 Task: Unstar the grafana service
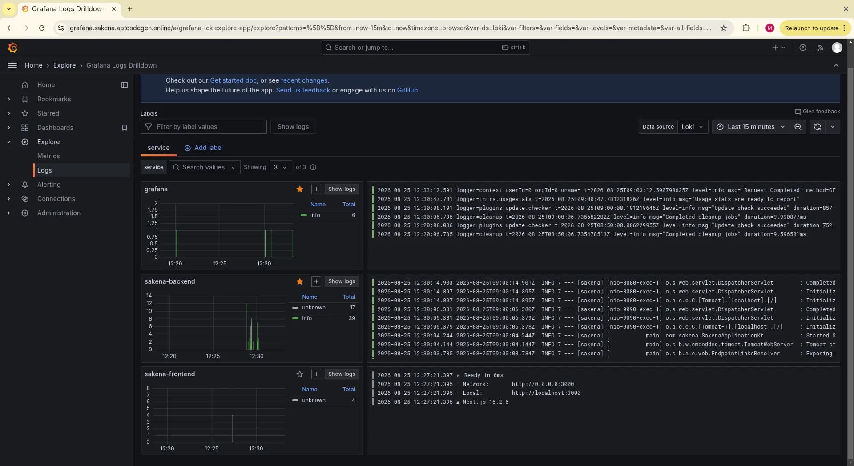pyautogui.click(x=300, y=189)
